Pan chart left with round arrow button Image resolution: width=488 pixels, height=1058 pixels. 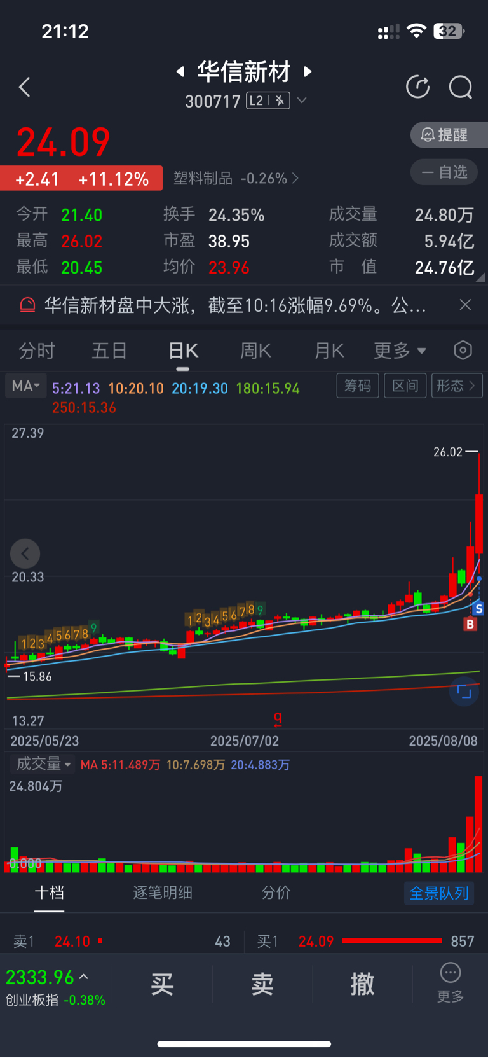[x=25, y=554]
